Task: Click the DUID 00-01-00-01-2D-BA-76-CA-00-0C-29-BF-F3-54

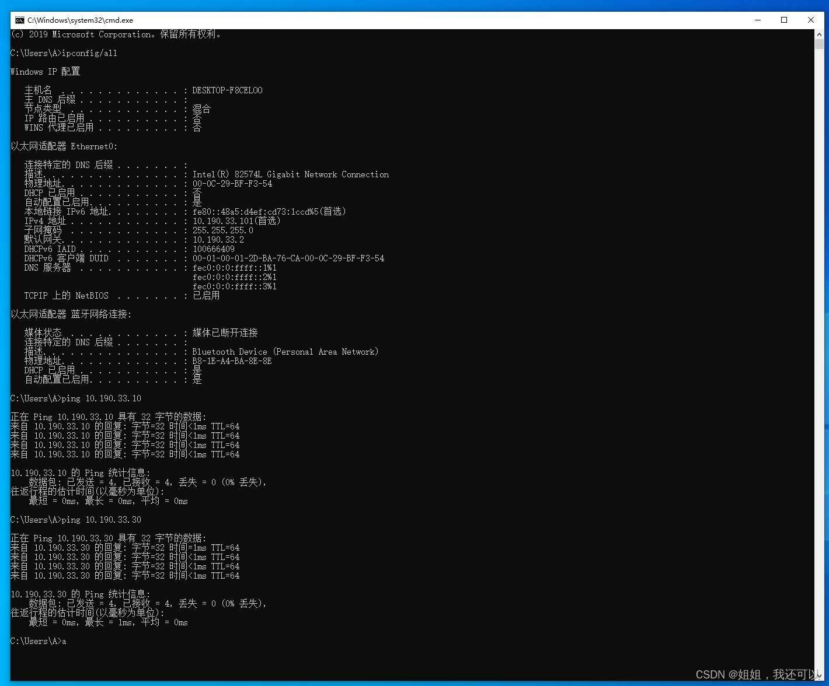Action: pyautogui.click(x=288, y=258)
